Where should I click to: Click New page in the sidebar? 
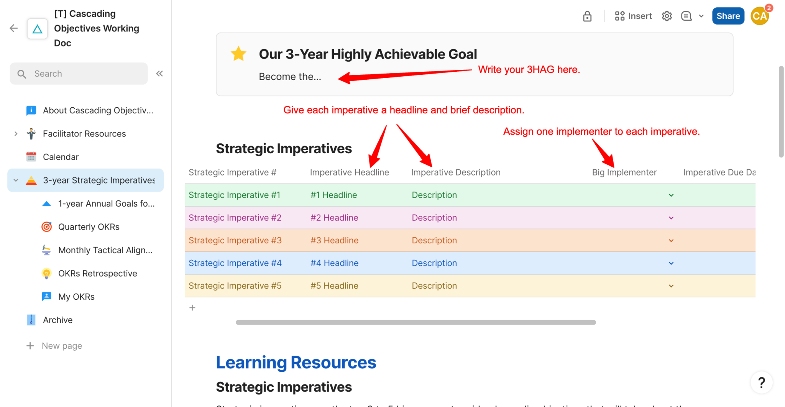point(62,346)
